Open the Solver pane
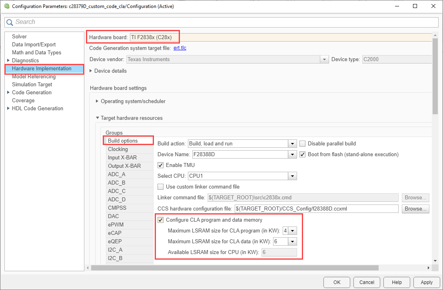Viewport: 443px width, 290px height. click(x=19, y=36)
